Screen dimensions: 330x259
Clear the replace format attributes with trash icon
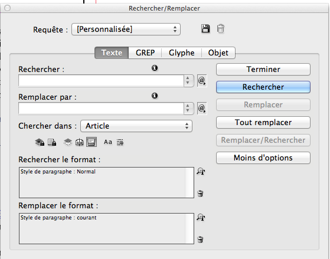(200, 239)
